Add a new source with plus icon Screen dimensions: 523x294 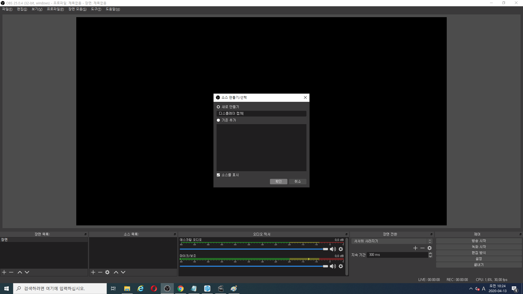93,272
